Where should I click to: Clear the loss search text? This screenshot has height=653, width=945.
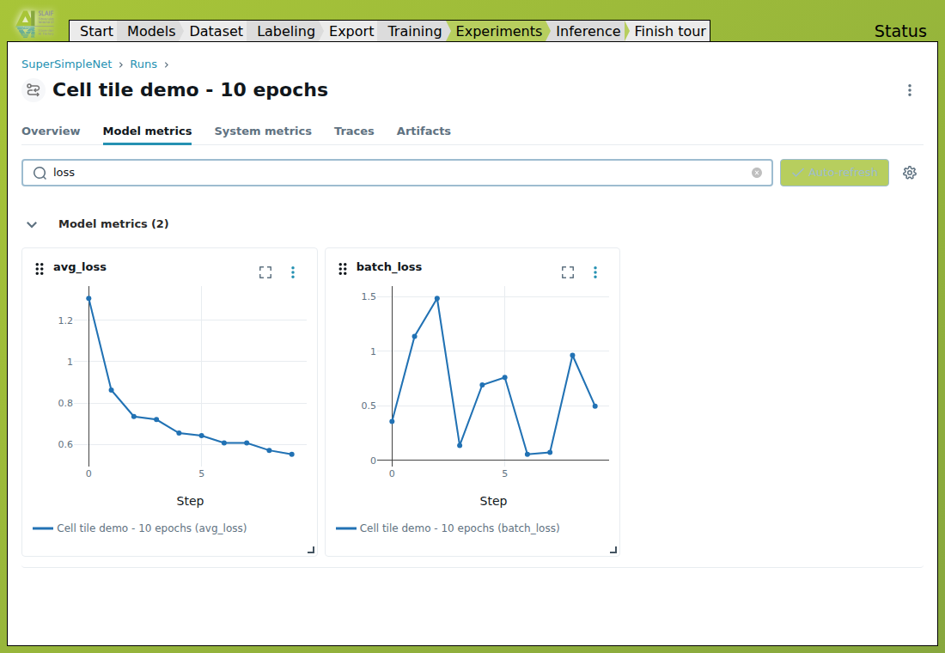756,173
